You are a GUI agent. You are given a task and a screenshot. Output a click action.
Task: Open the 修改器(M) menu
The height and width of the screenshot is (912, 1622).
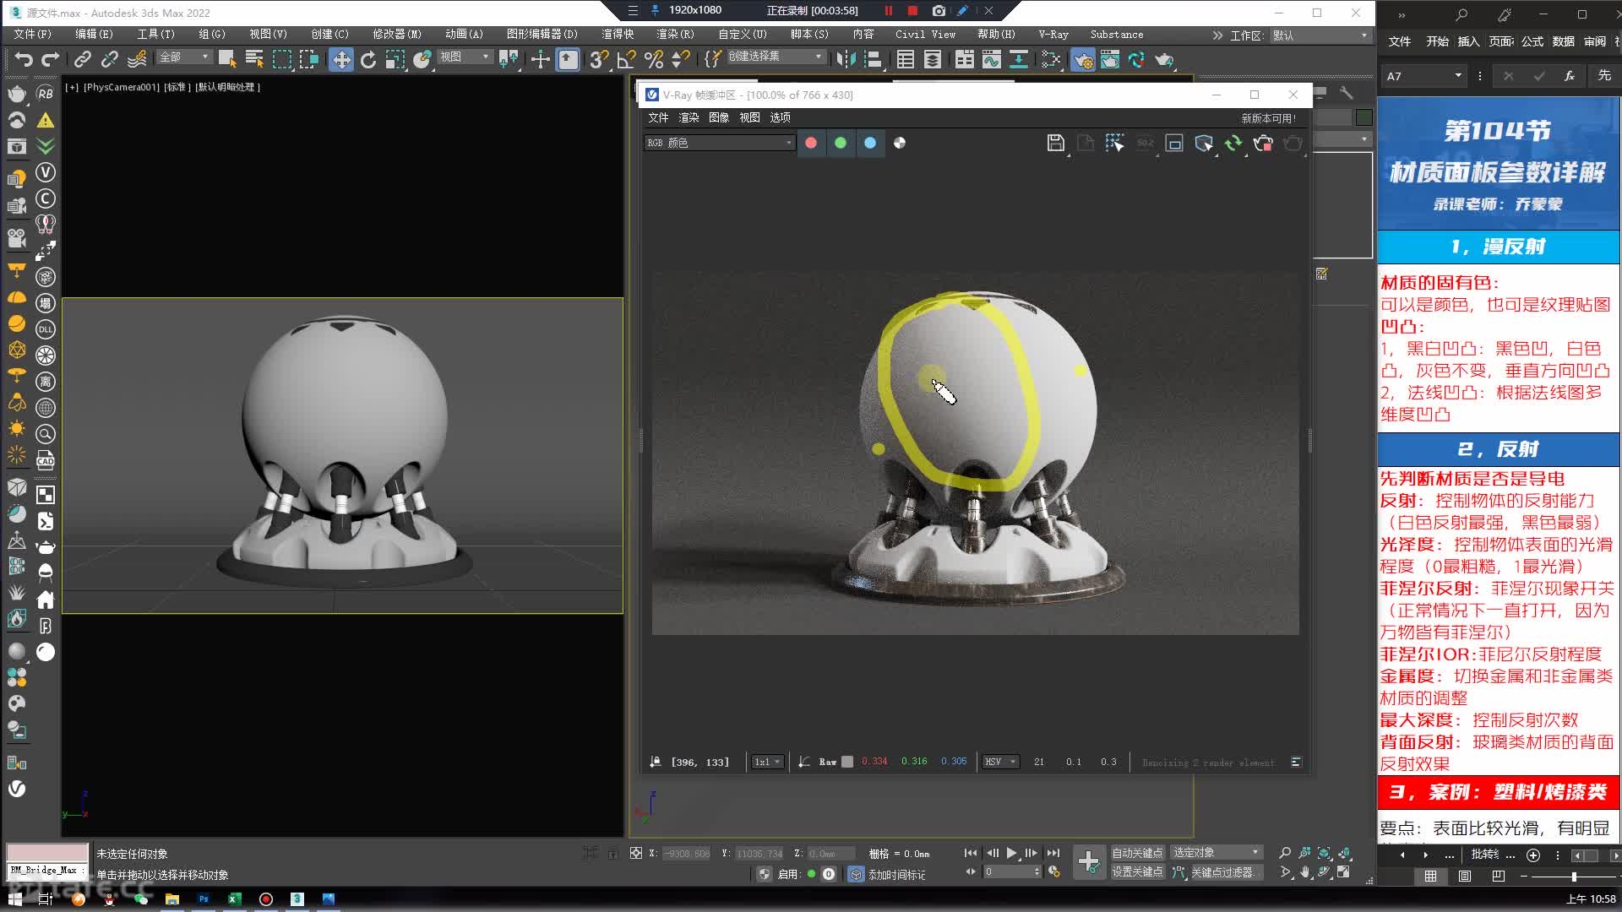[x=397, y=35]
